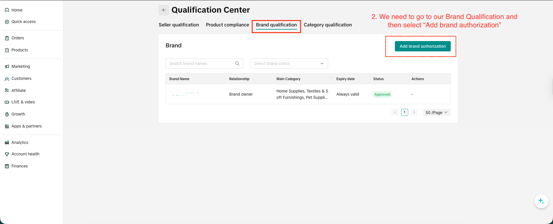This screenshot has height=224, width=553.
Task: Click the dash in the Actions column
Action: click(x=412, y=94)
